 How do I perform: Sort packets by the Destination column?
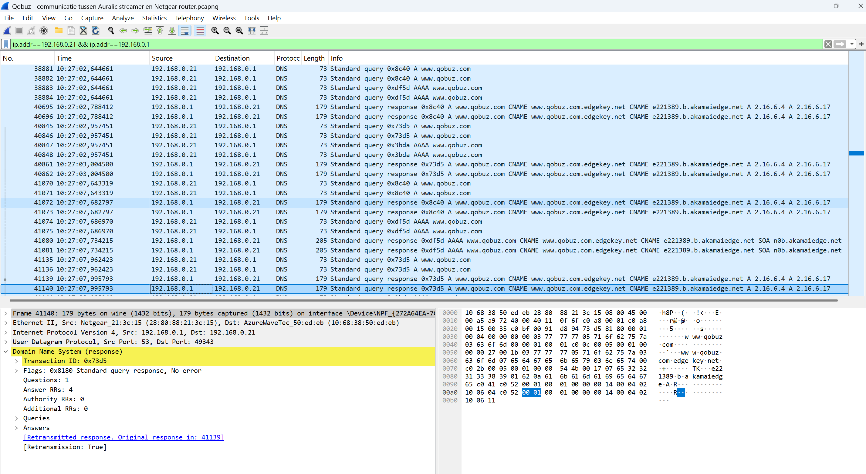click(x=244, y=58)
